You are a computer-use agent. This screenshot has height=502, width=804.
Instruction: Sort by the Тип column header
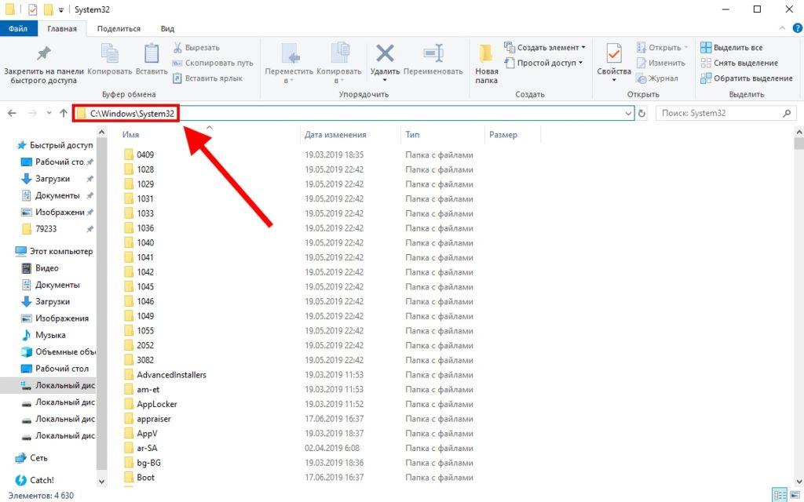[412, 135]
